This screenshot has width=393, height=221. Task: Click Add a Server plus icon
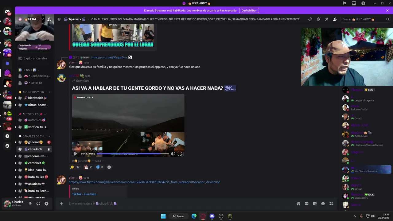click(x=7, y=136)
